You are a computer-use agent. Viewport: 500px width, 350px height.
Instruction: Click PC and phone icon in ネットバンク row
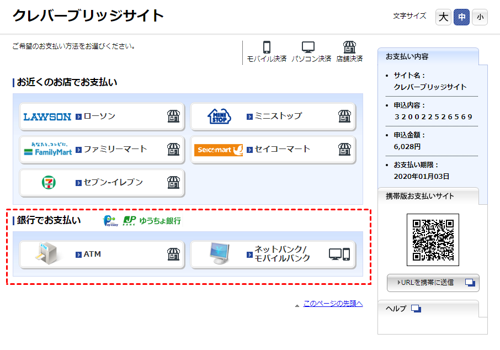[x=339, y=254]
